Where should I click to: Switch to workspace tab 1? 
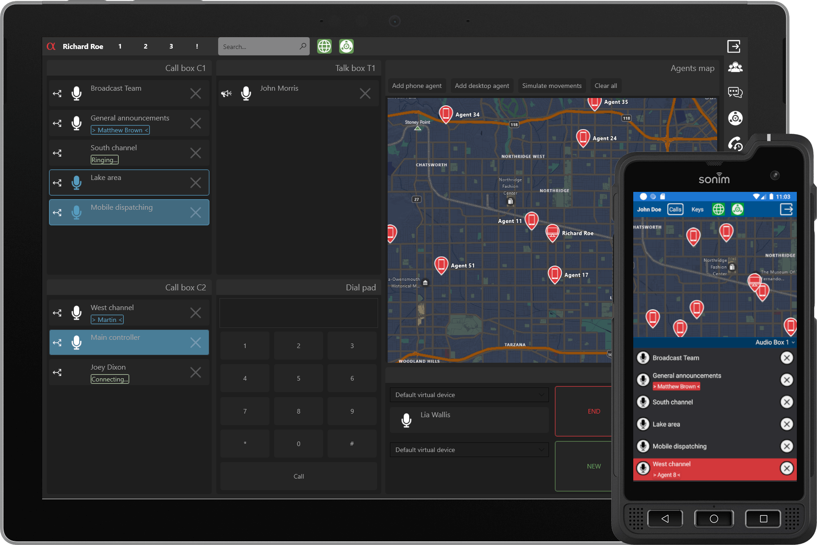(x=120, y=46)
